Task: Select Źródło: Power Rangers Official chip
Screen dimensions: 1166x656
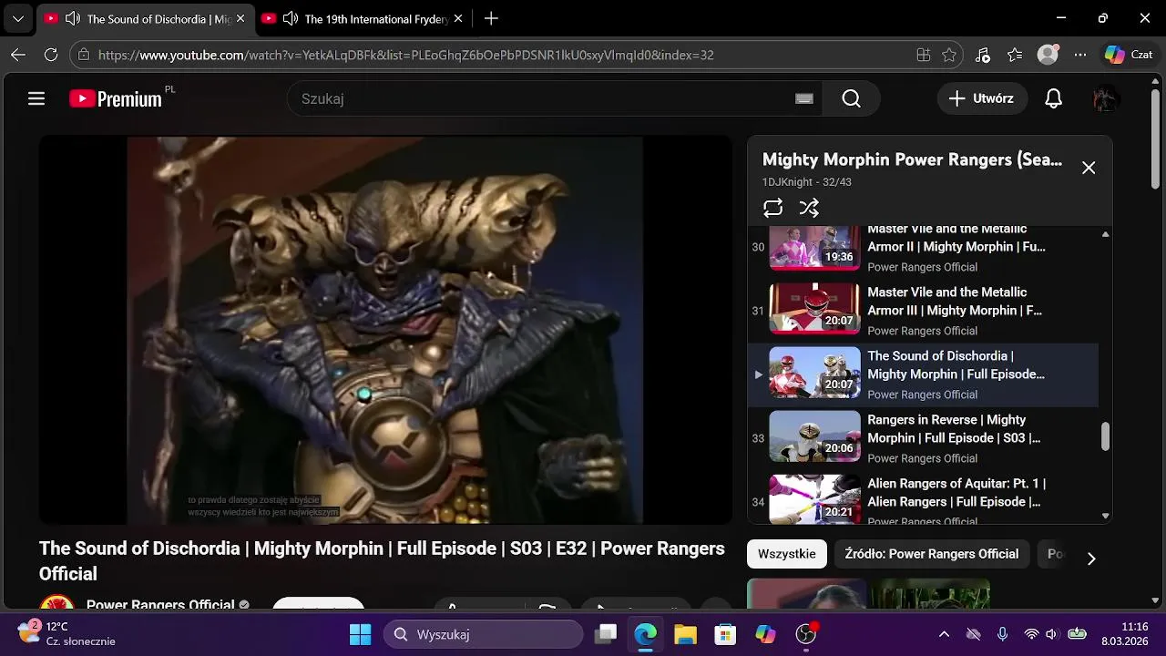Action: pyautogui.click(x=932, y=554)
